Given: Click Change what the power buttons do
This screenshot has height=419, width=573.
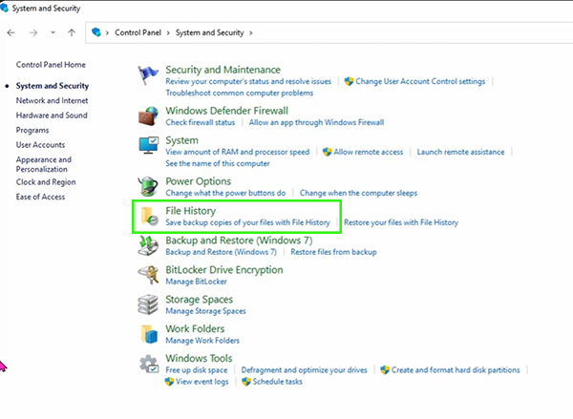Looking at the screenshot, I should click(x=225, y=193).
